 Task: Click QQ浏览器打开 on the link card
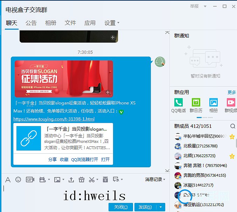(x=84, y=159)
